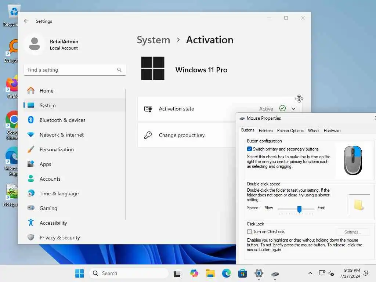Switch to the Pointers tab

(x=266, y=131)
